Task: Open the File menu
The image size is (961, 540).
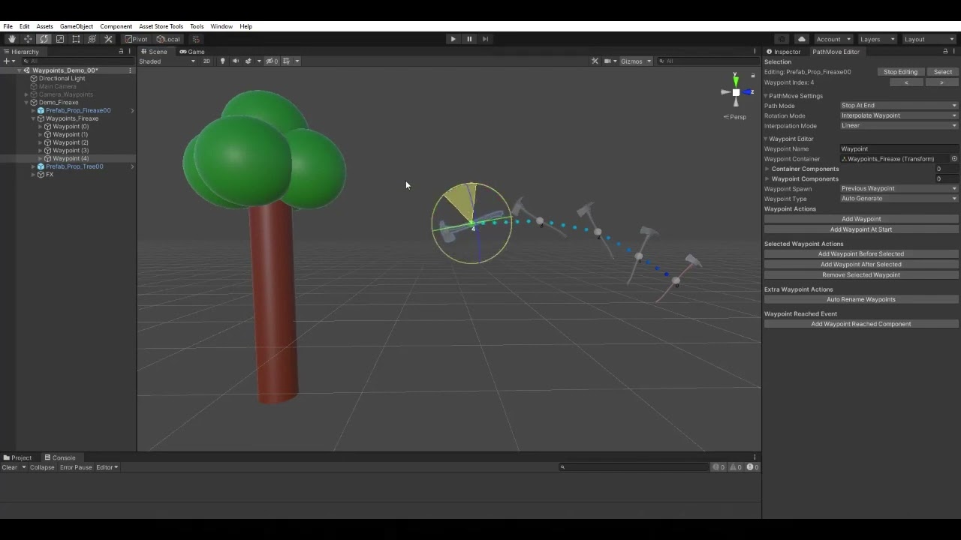Action: pyautogui.click(x=8, y=26)
